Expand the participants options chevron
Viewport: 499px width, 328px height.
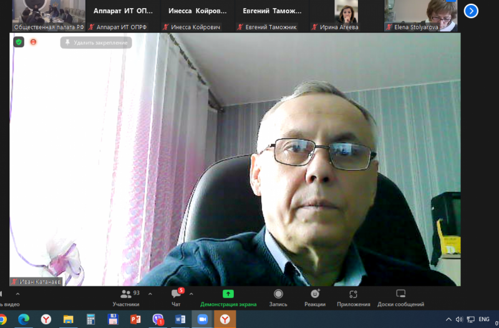point(150,294)
